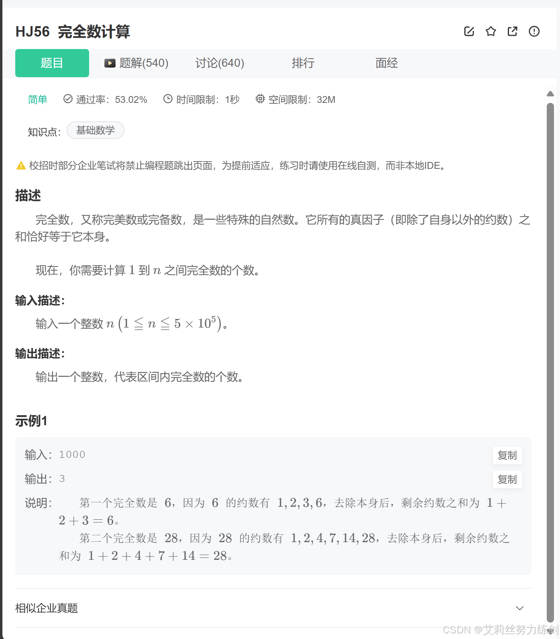Click the 基础数学 knowledge tag
The height and width of the screenshot is (639, 560).
(x=96, y=130)
